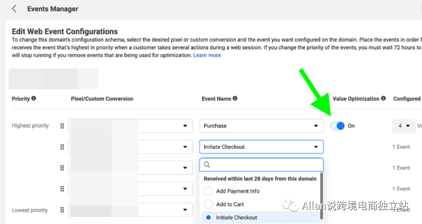The height and width of the screenshot is (224, 422).
Task: Choose the Initiate Checkout radio option
Action: [x=208, y=218]
